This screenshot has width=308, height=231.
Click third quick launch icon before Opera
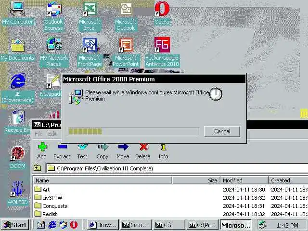point(63,225)
